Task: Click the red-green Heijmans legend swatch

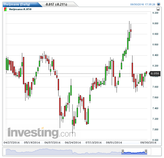Action: pyautogui.click(x=5, y=9)
